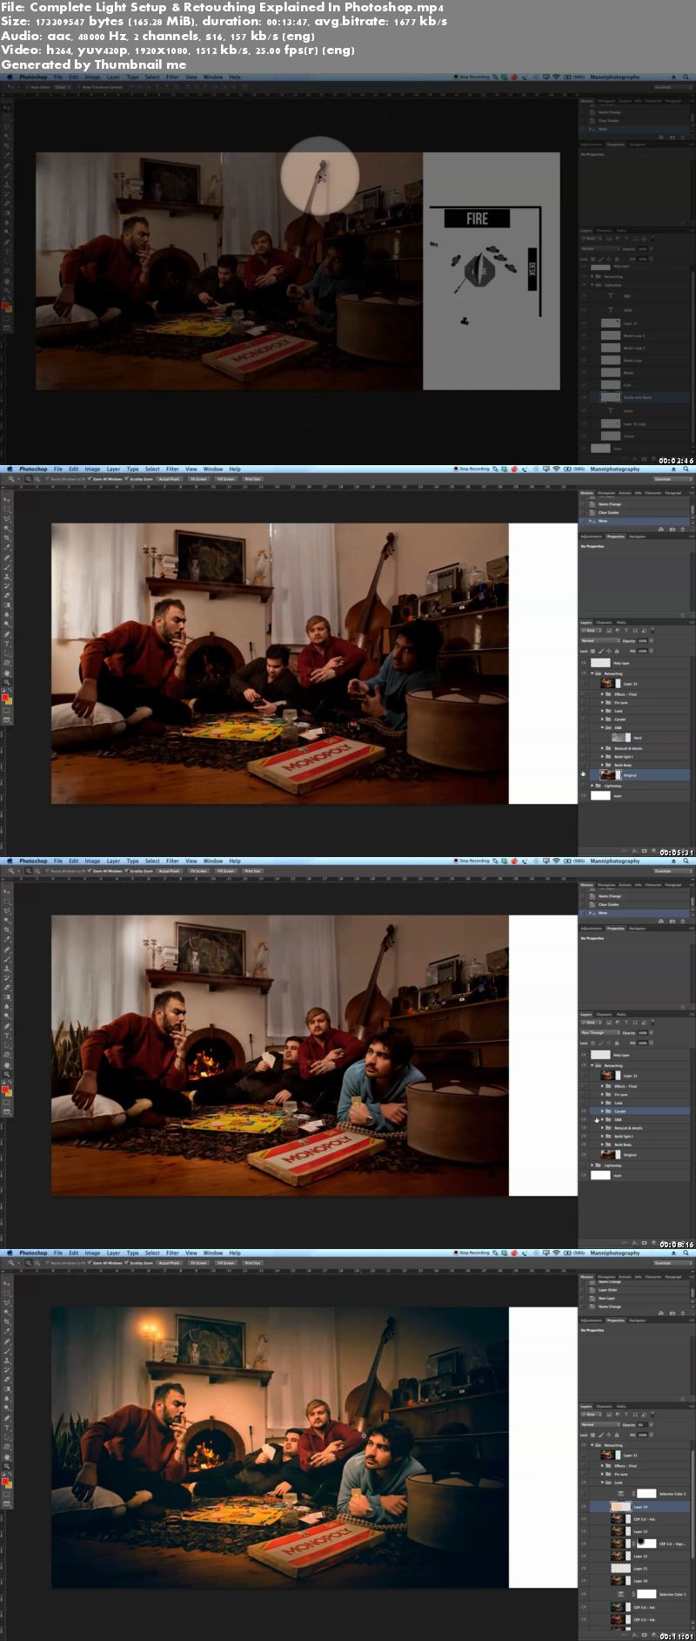Toggle Resize Windows to Fit checkbox in 00:05:31 frame
The image size is (696, 1641).
click(x=48, y=478)
